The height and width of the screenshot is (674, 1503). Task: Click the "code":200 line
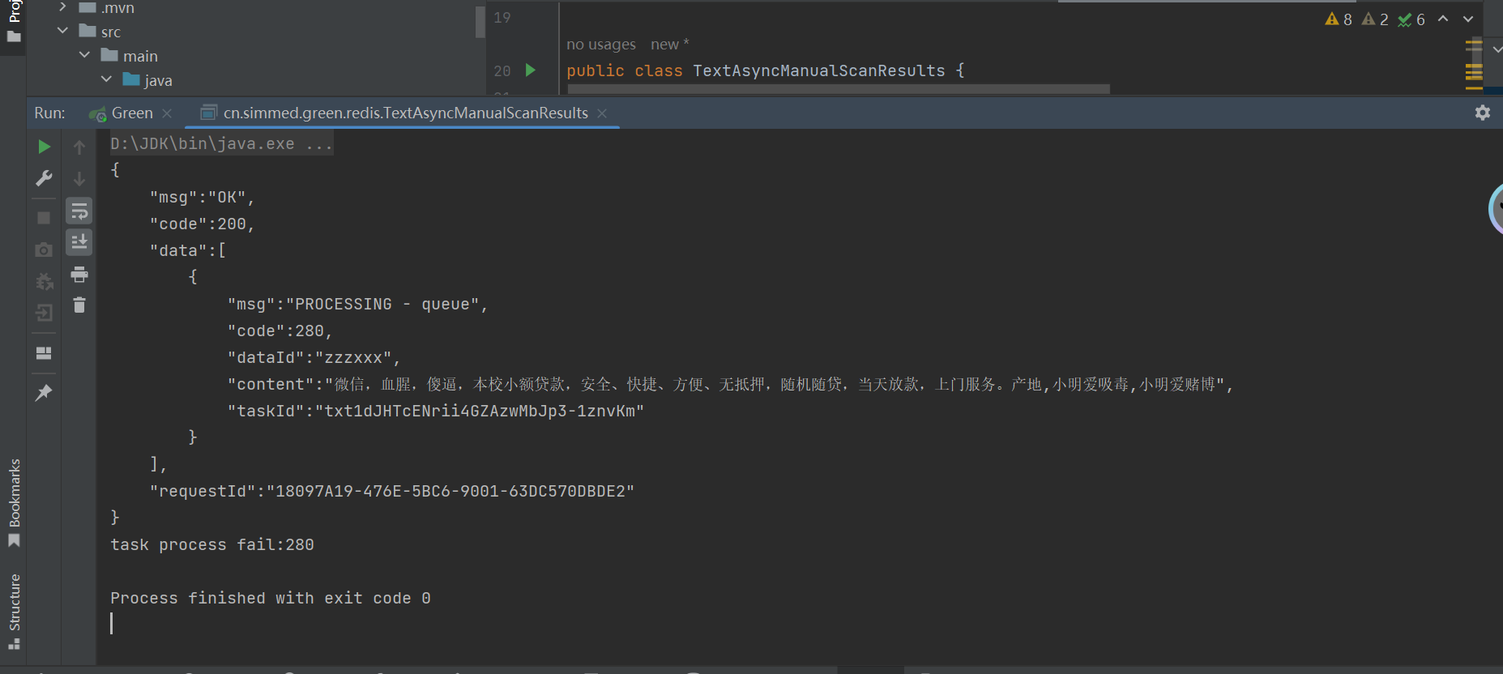coord(202,224)
